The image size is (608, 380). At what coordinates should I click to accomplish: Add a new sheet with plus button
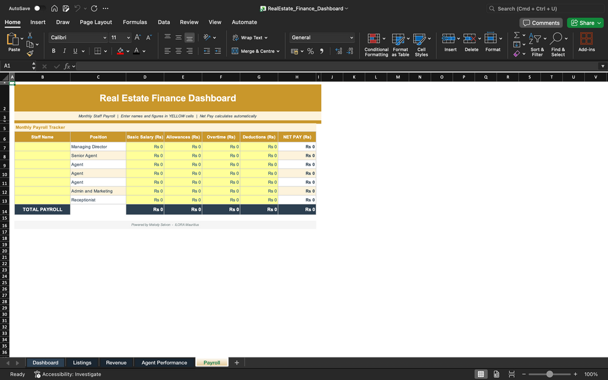point(236,363)
